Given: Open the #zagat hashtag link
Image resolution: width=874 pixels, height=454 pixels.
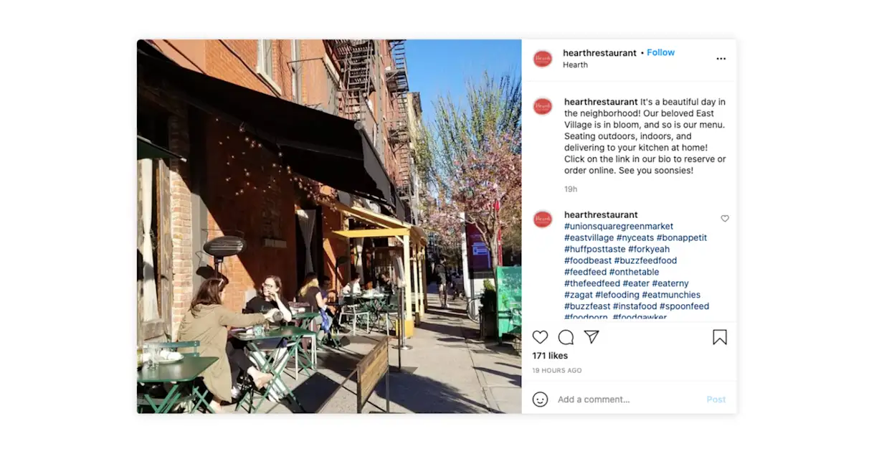Looking at the screenshot, I should [578, 295].
